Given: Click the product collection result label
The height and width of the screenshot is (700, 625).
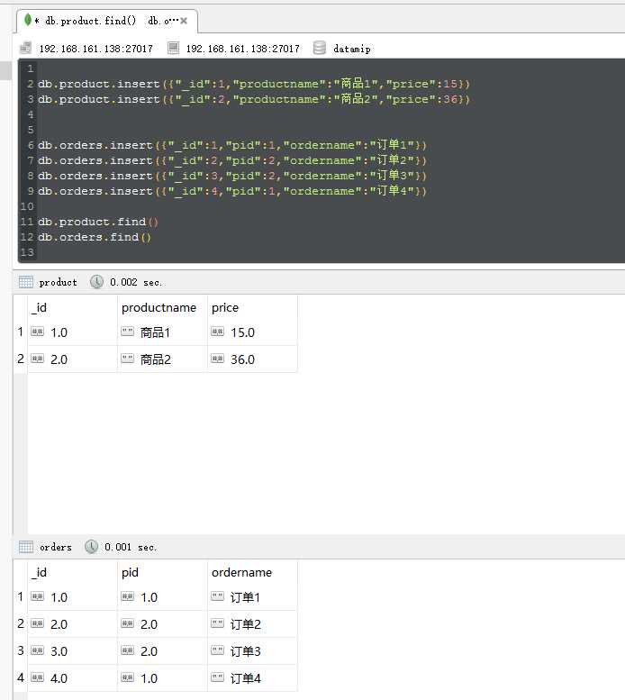Looking at the screenshot, I should point(58,283).
